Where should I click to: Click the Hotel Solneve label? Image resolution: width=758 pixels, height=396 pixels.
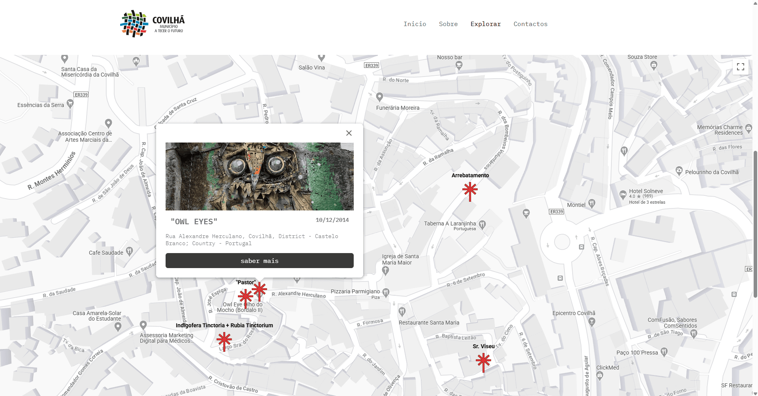tap(646, 191)
